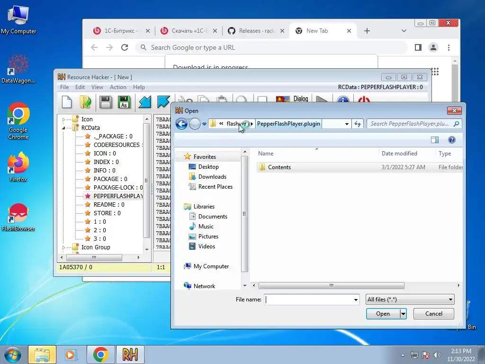This screenshot has height=364, width=485.
Task: Open the Open button's split arrow
Action: point(403,314)
